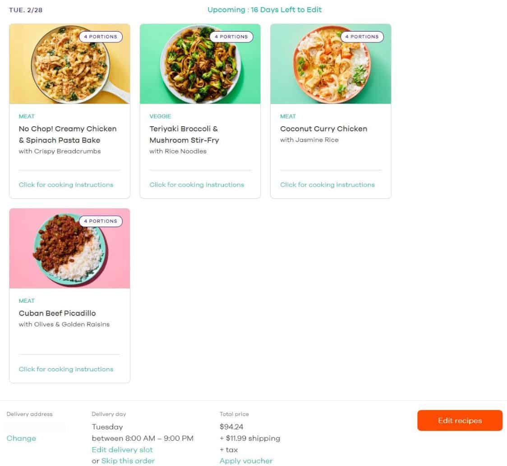507x466 pixels.
Task: Open Edit delivery slot link
Action: point(122,450)
